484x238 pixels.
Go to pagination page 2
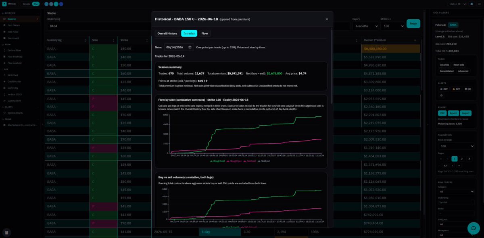[x=462, y=159]
